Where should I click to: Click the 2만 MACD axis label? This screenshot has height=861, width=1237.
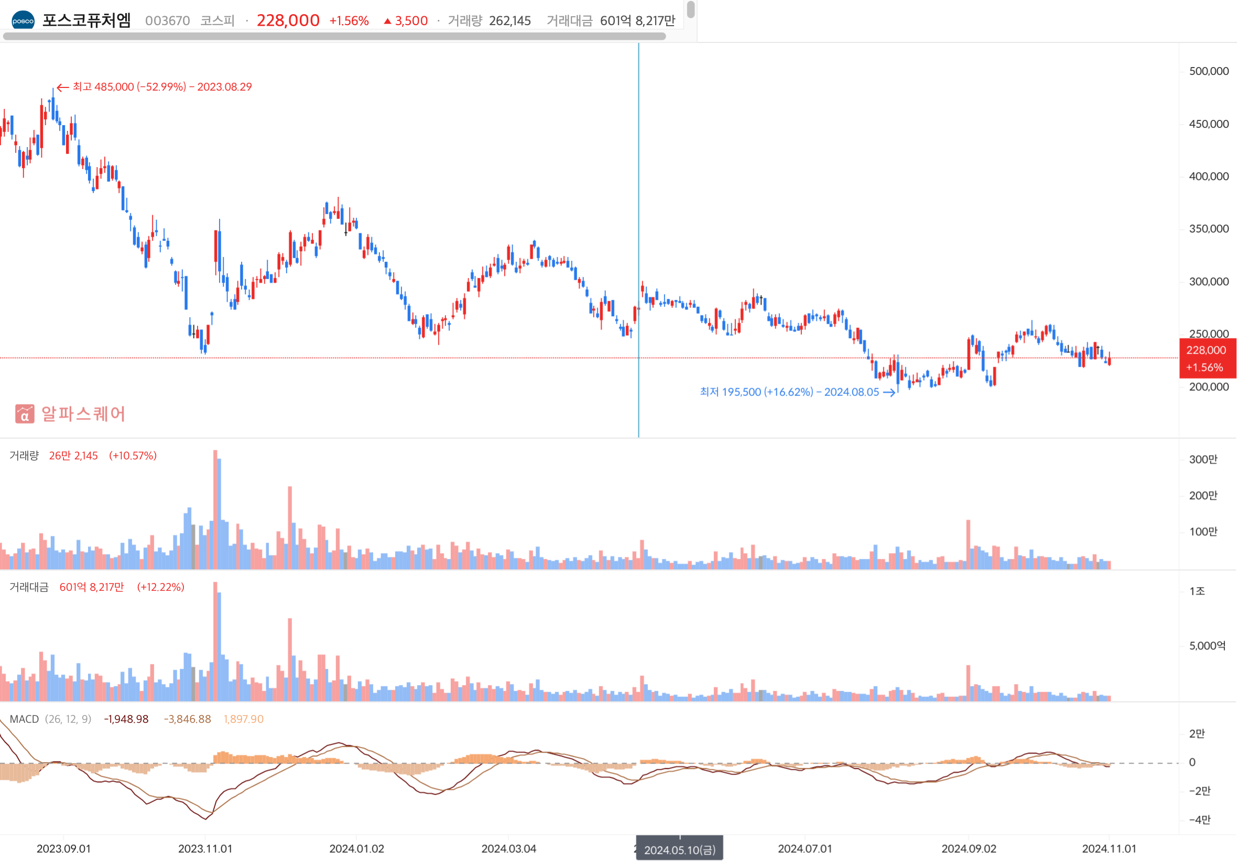(x=1197, y=734)
